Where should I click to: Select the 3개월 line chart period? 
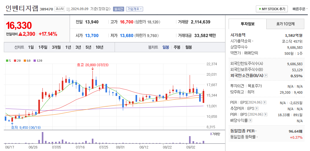[x=56, y=47]
